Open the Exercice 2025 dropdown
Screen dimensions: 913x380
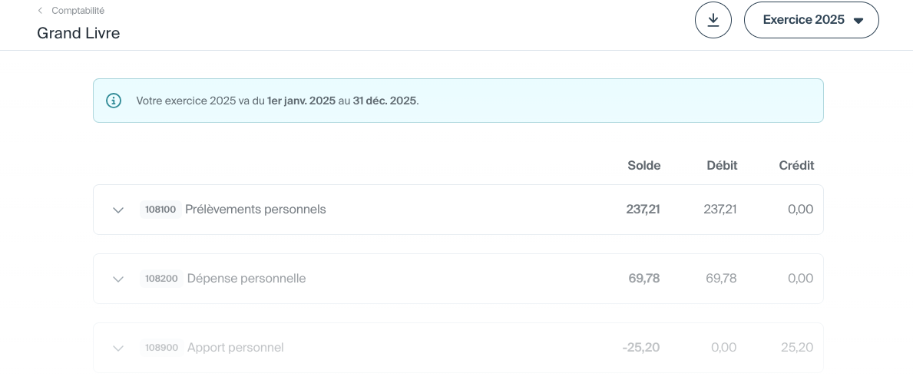811,21
